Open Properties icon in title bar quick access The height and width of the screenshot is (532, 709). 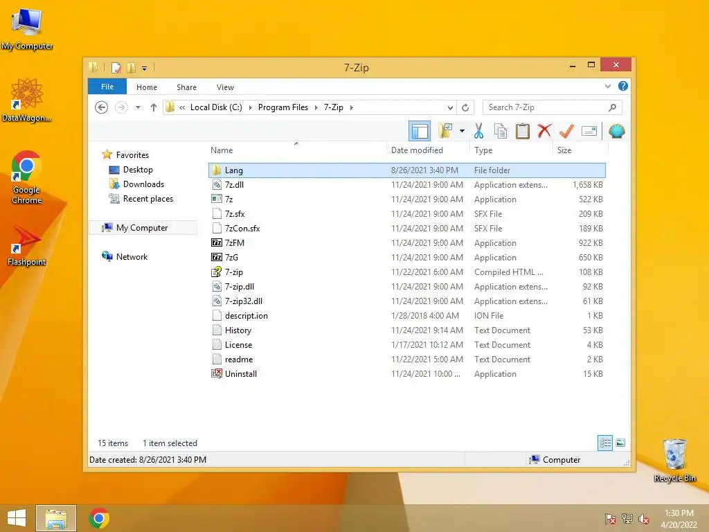click(x=116, y=68)
